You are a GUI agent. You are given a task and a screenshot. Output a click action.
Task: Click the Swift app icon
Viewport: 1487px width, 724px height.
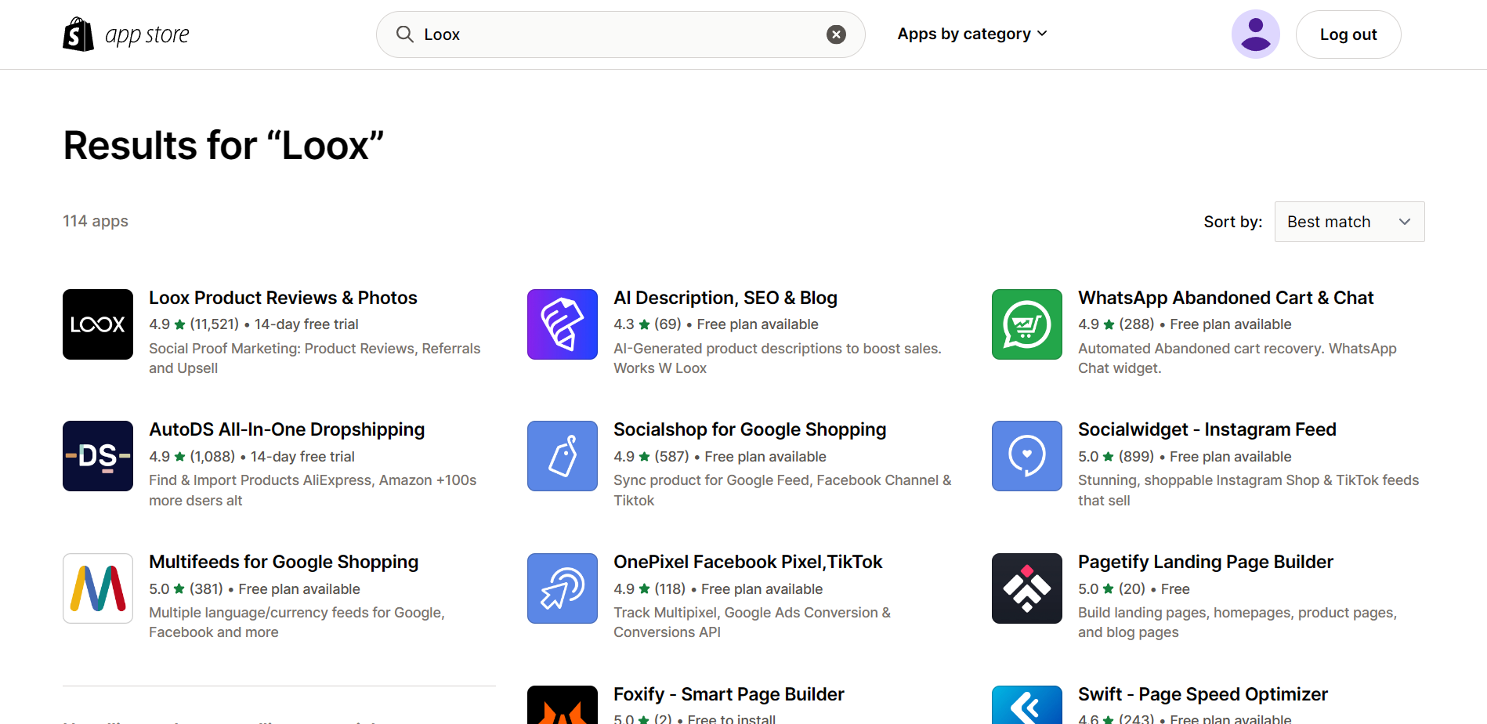tap(1027, 704)
